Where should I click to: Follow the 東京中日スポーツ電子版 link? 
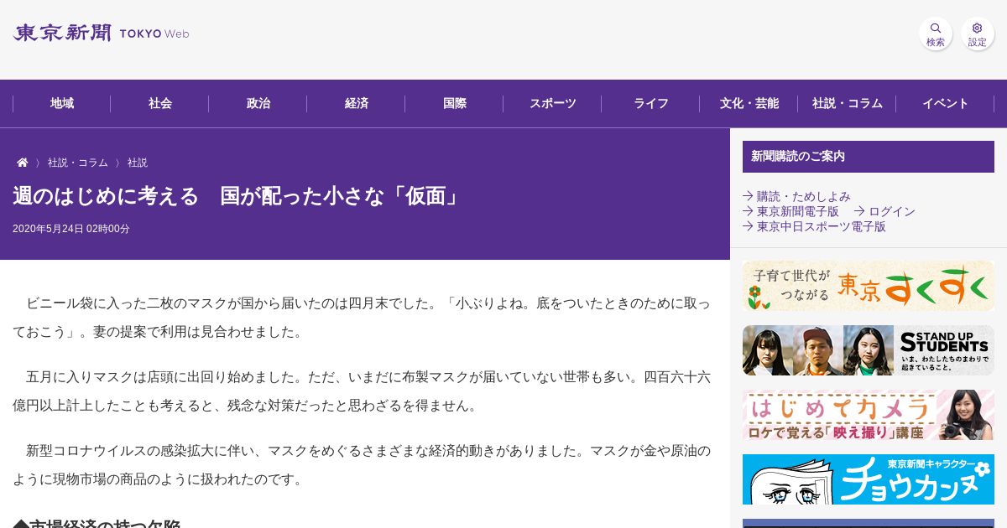pos(814,226)
